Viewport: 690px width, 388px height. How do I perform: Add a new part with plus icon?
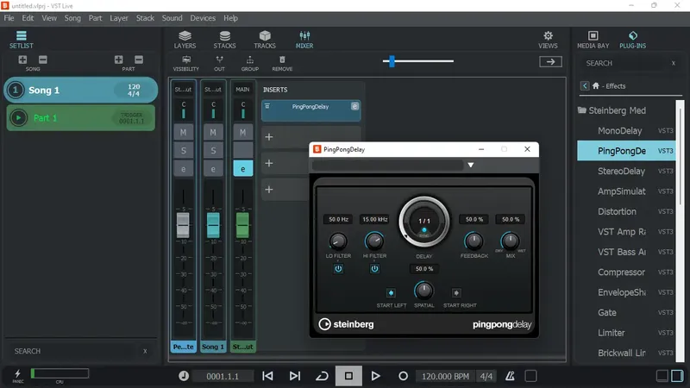click(118, 59)
